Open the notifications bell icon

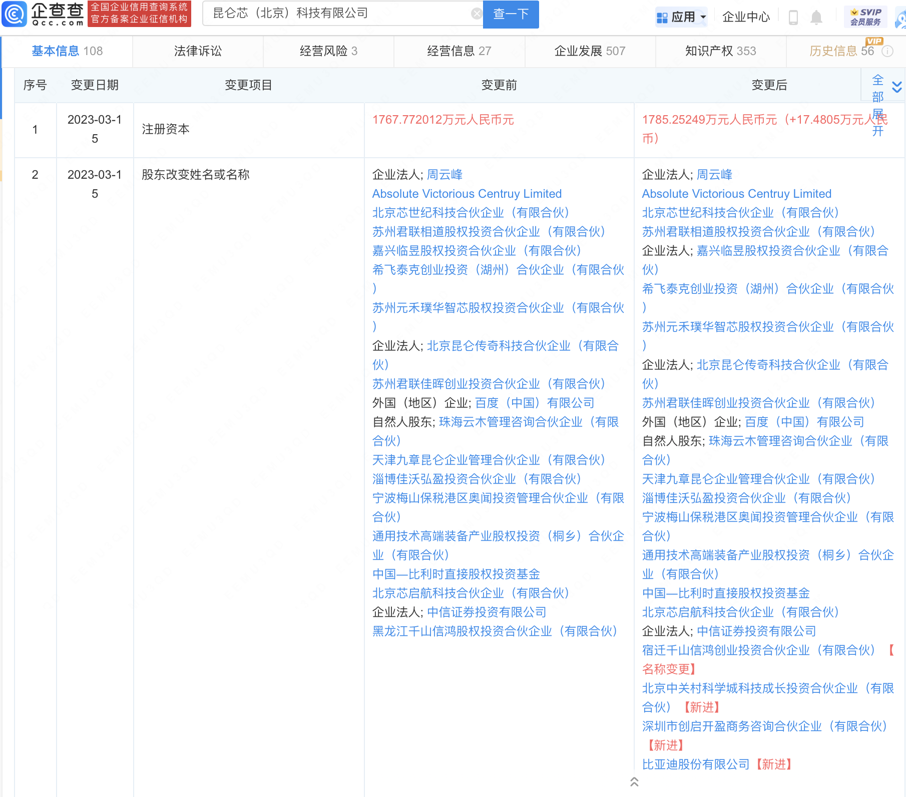click(816, 18)
